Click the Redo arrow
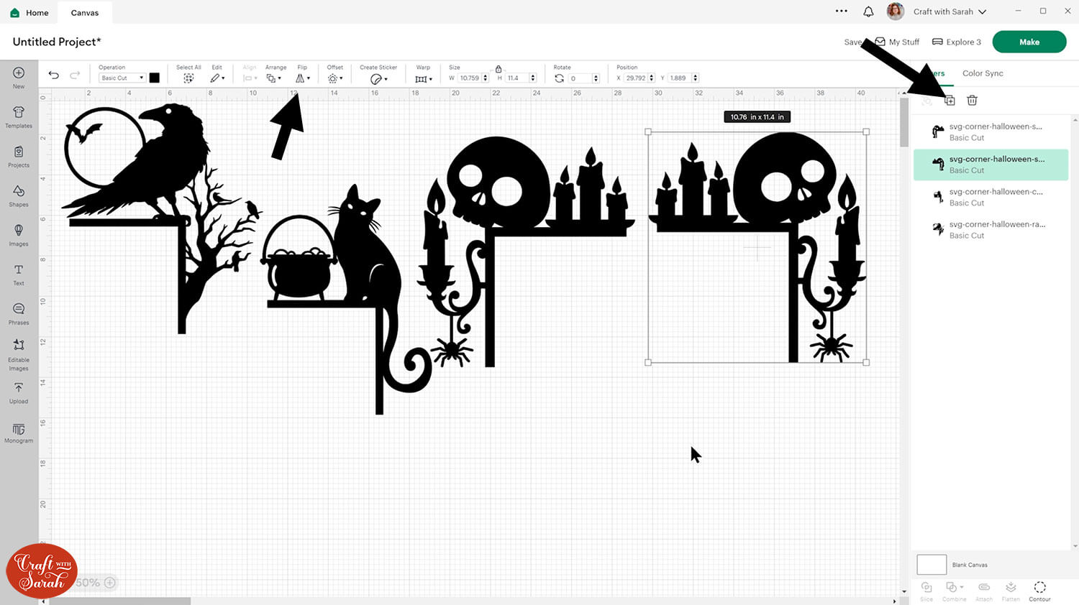The width and height of the screenshot is (1079, 605). click(75, 75)
